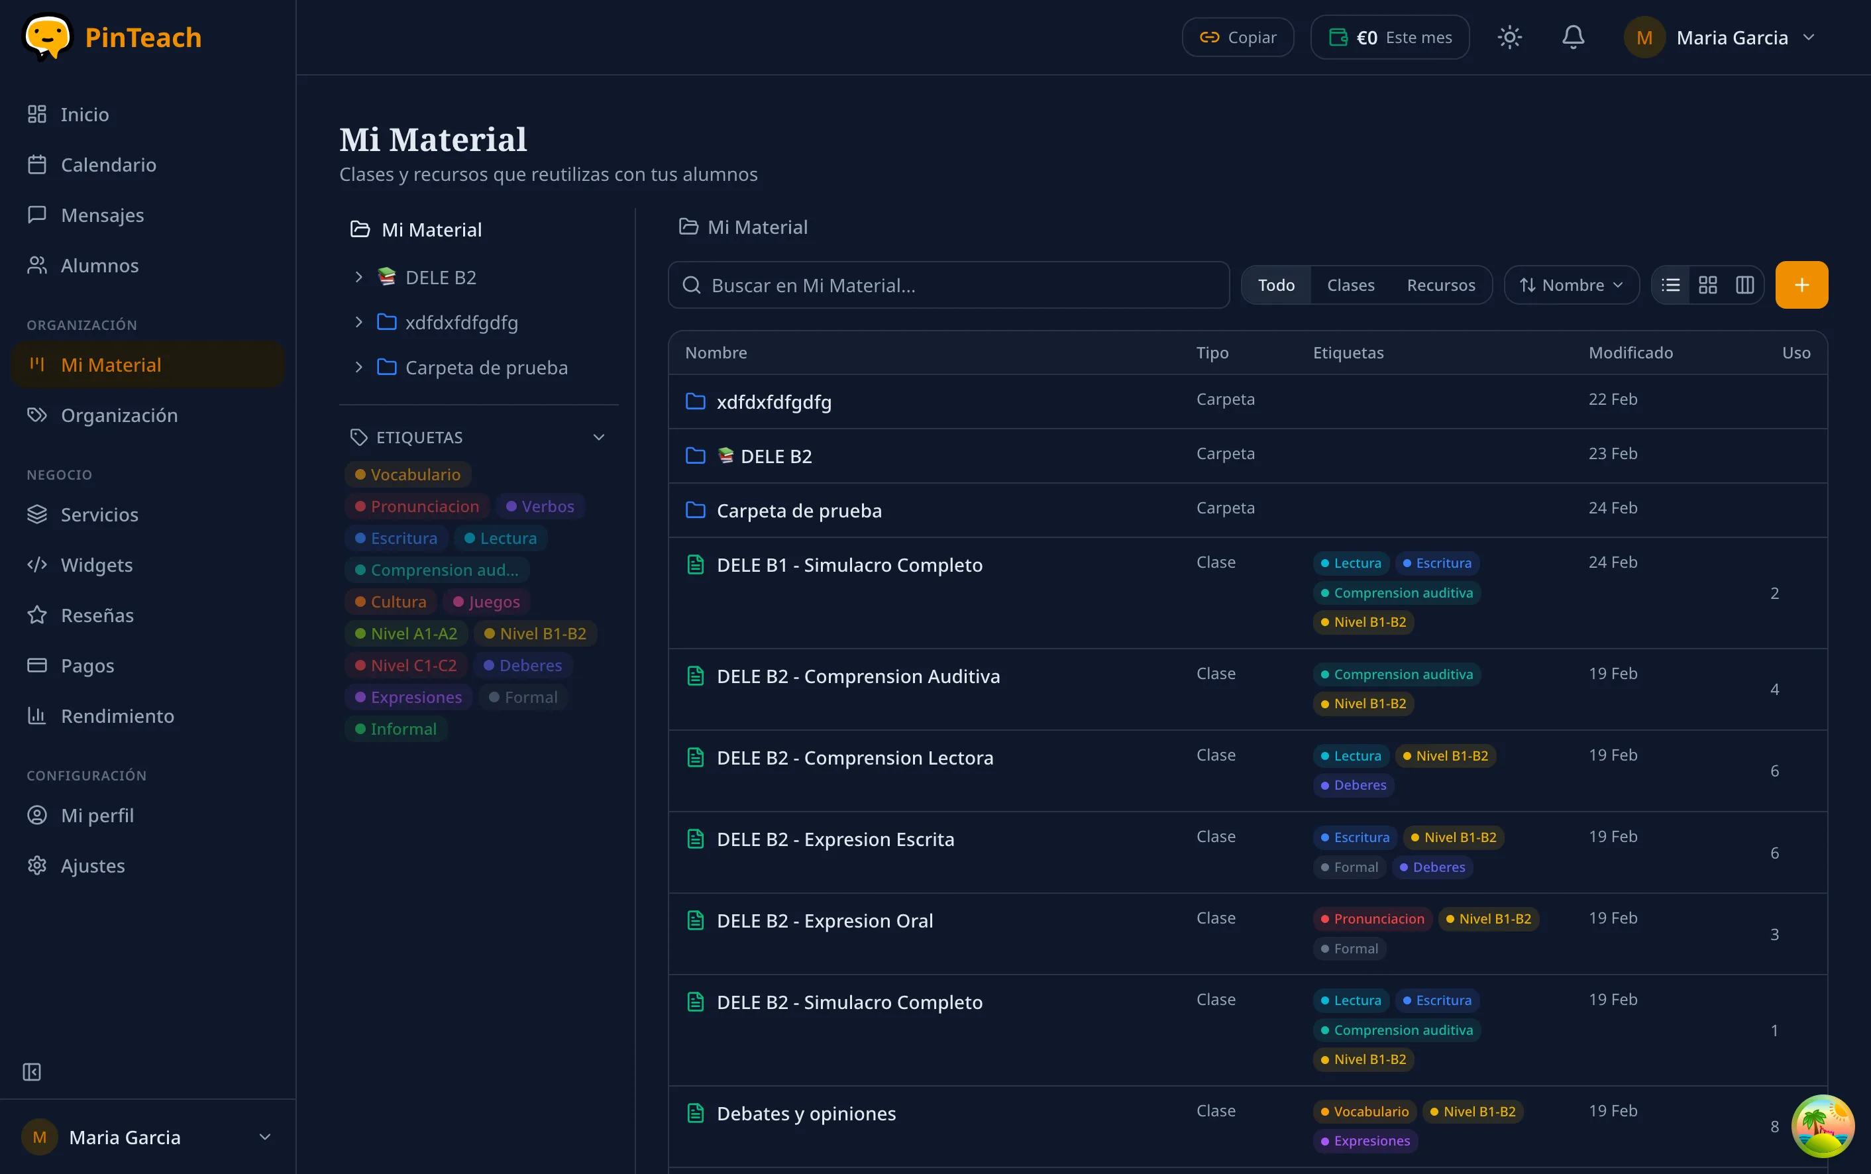Enable list view layout
Image resolution: width=1871 pixels, height=1174 pixels.
pos(1671,284)
